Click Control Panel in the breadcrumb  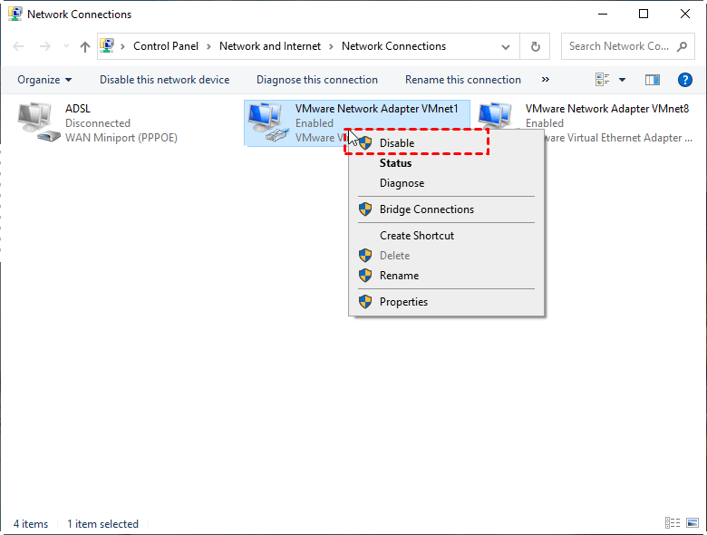pos(166,46)
